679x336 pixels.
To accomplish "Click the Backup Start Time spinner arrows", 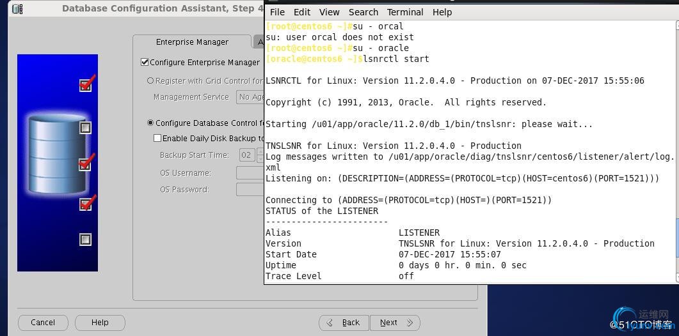I will pos(260,155).
